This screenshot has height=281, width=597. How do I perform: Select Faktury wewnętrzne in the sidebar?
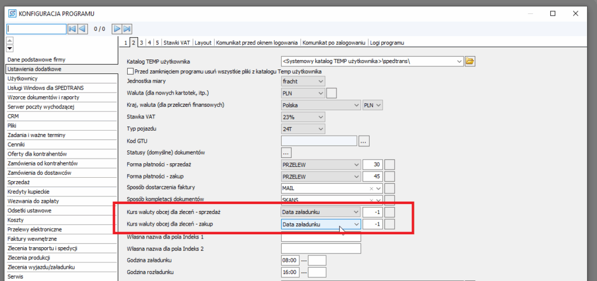click(x=33, y=239)
